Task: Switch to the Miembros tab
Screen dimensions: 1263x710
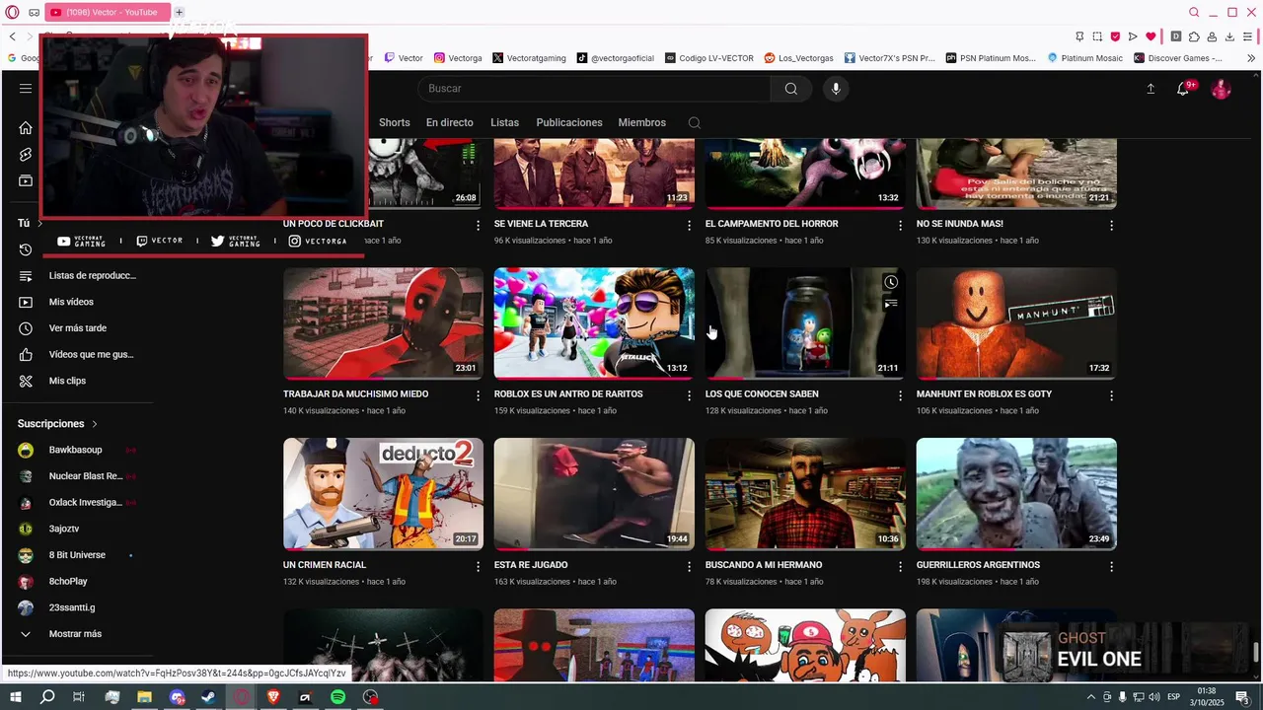Action: click(x=641, y=123)
